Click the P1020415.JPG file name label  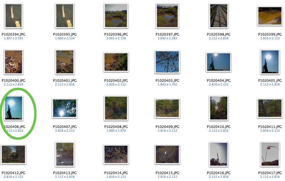pos(167,173)
